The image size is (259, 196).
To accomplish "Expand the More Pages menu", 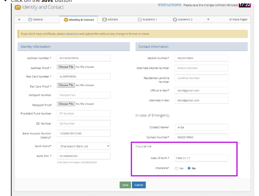I will tap(238, 20).
